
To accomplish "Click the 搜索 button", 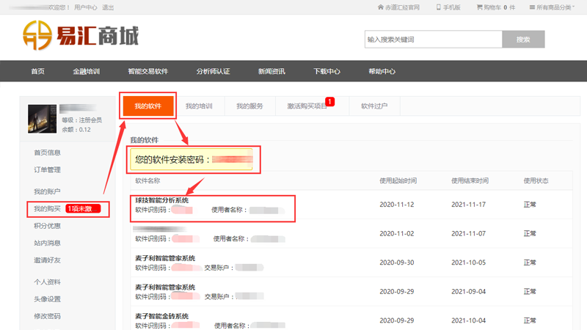I will (x=523, y=40).
